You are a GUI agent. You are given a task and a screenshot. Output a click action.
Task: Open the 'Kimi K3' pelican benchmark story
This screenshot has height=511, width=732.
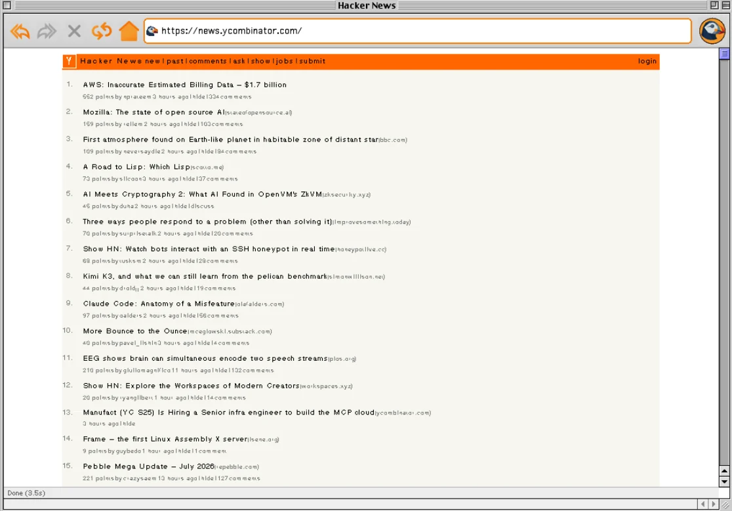point(205,277)
